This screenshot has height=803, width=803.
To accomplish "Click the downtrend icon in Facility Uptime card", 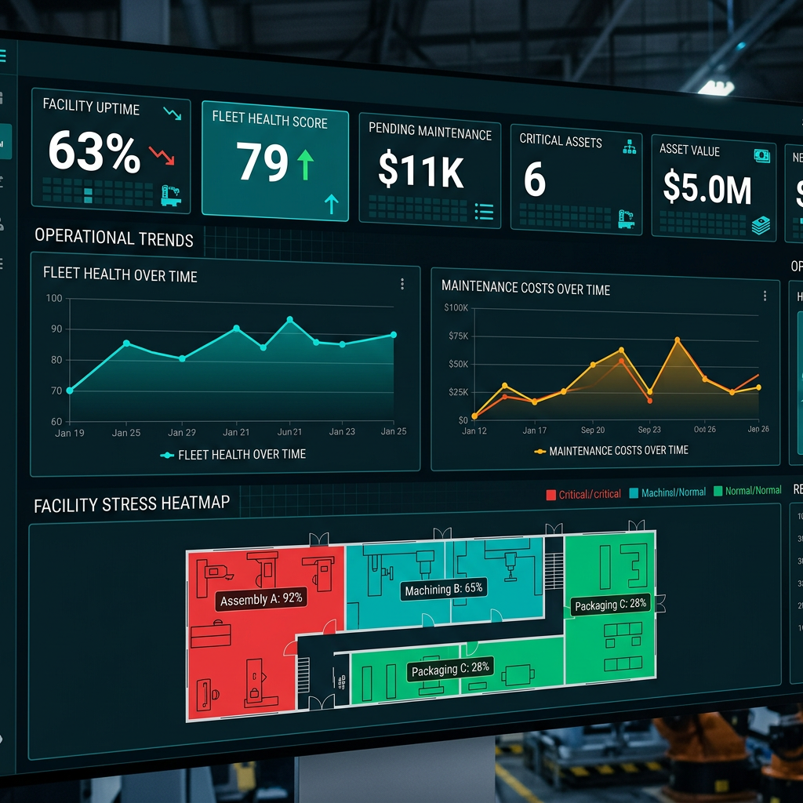I will [x=172, y=114].
